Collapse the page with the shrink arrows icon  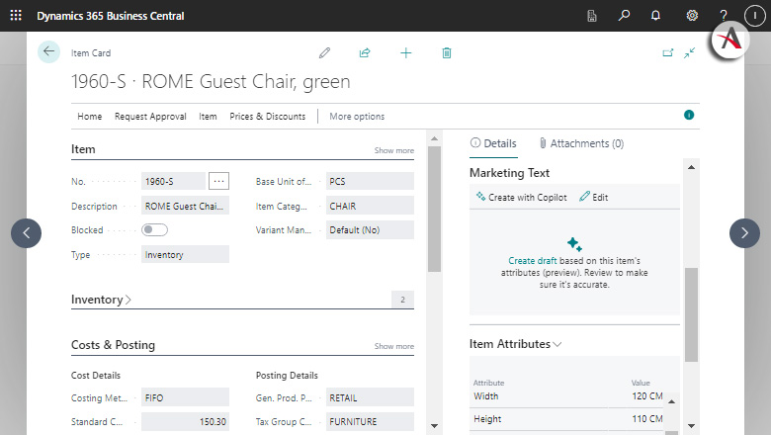(x=689, y=52)
